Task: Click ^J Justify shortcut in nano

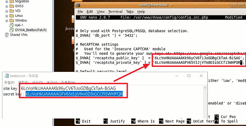Action: tap(114, 121)
